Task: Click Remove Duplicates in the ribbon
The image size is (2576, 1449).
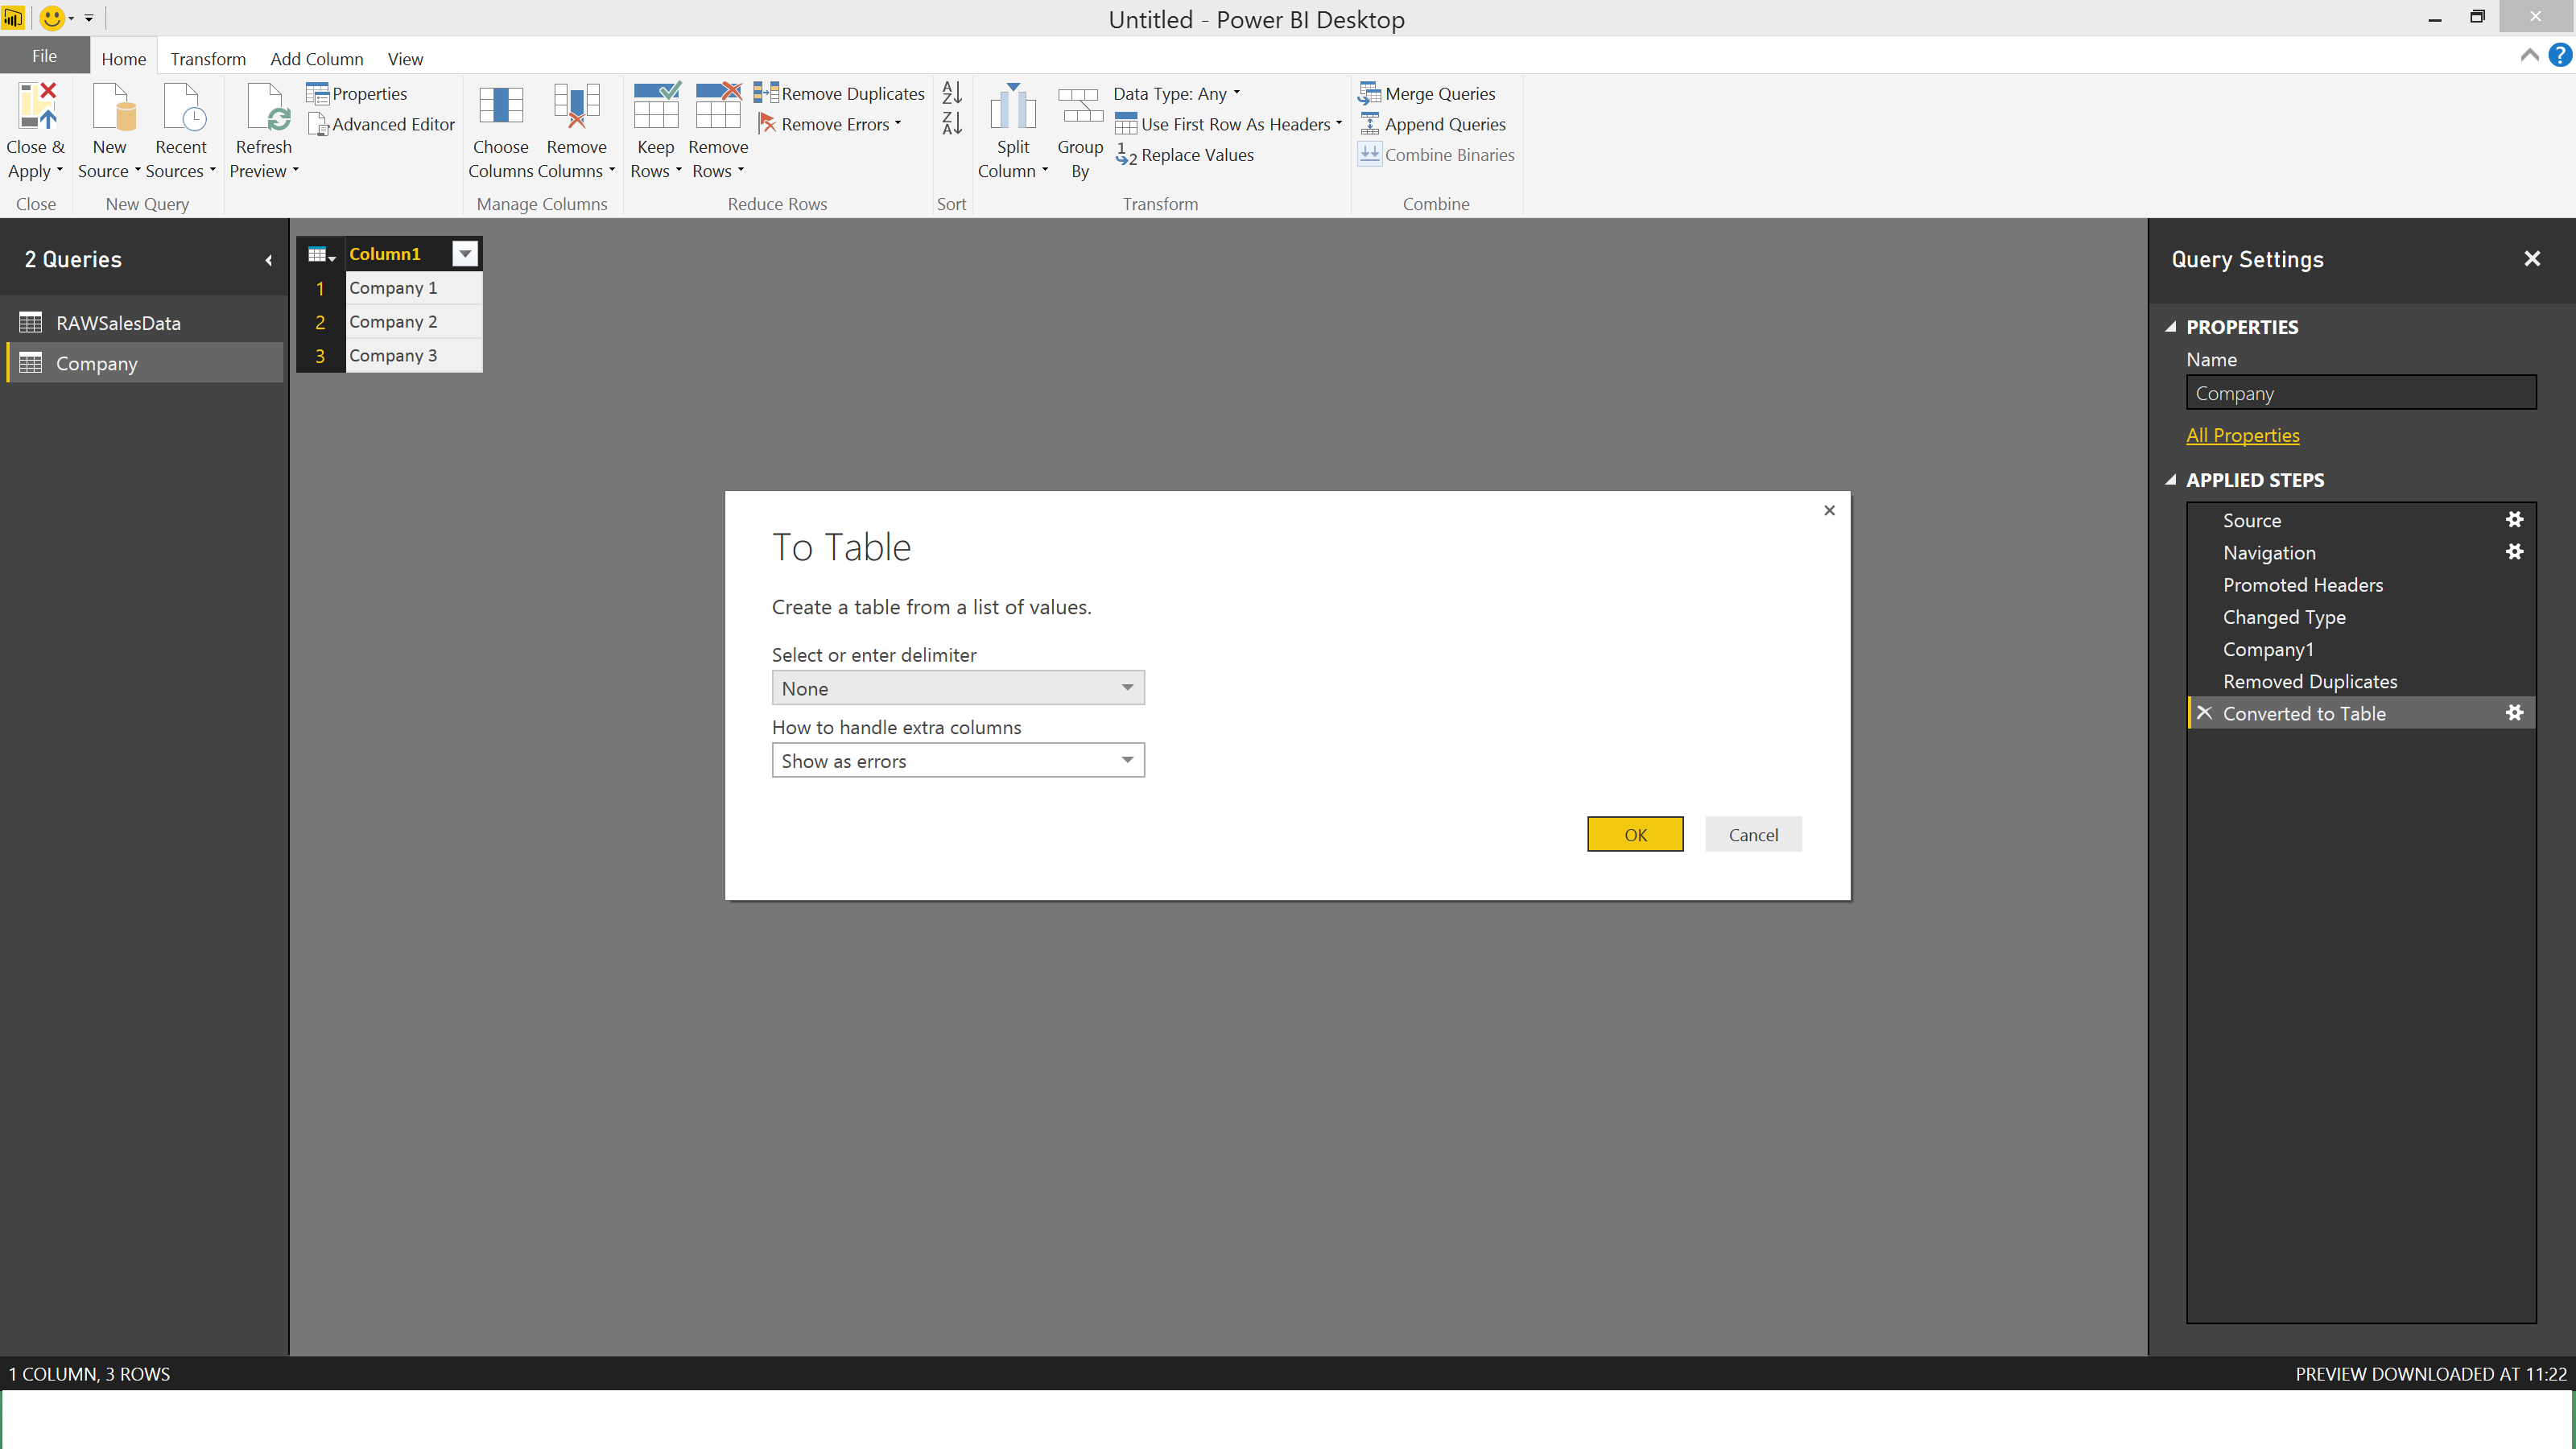Action: (x=839, y=93)
